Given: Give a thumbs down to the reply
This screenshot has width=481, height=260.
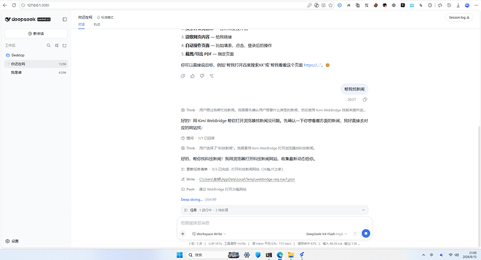Looking at the screenshot, I should pyautogui.click(x=202, y=76).
